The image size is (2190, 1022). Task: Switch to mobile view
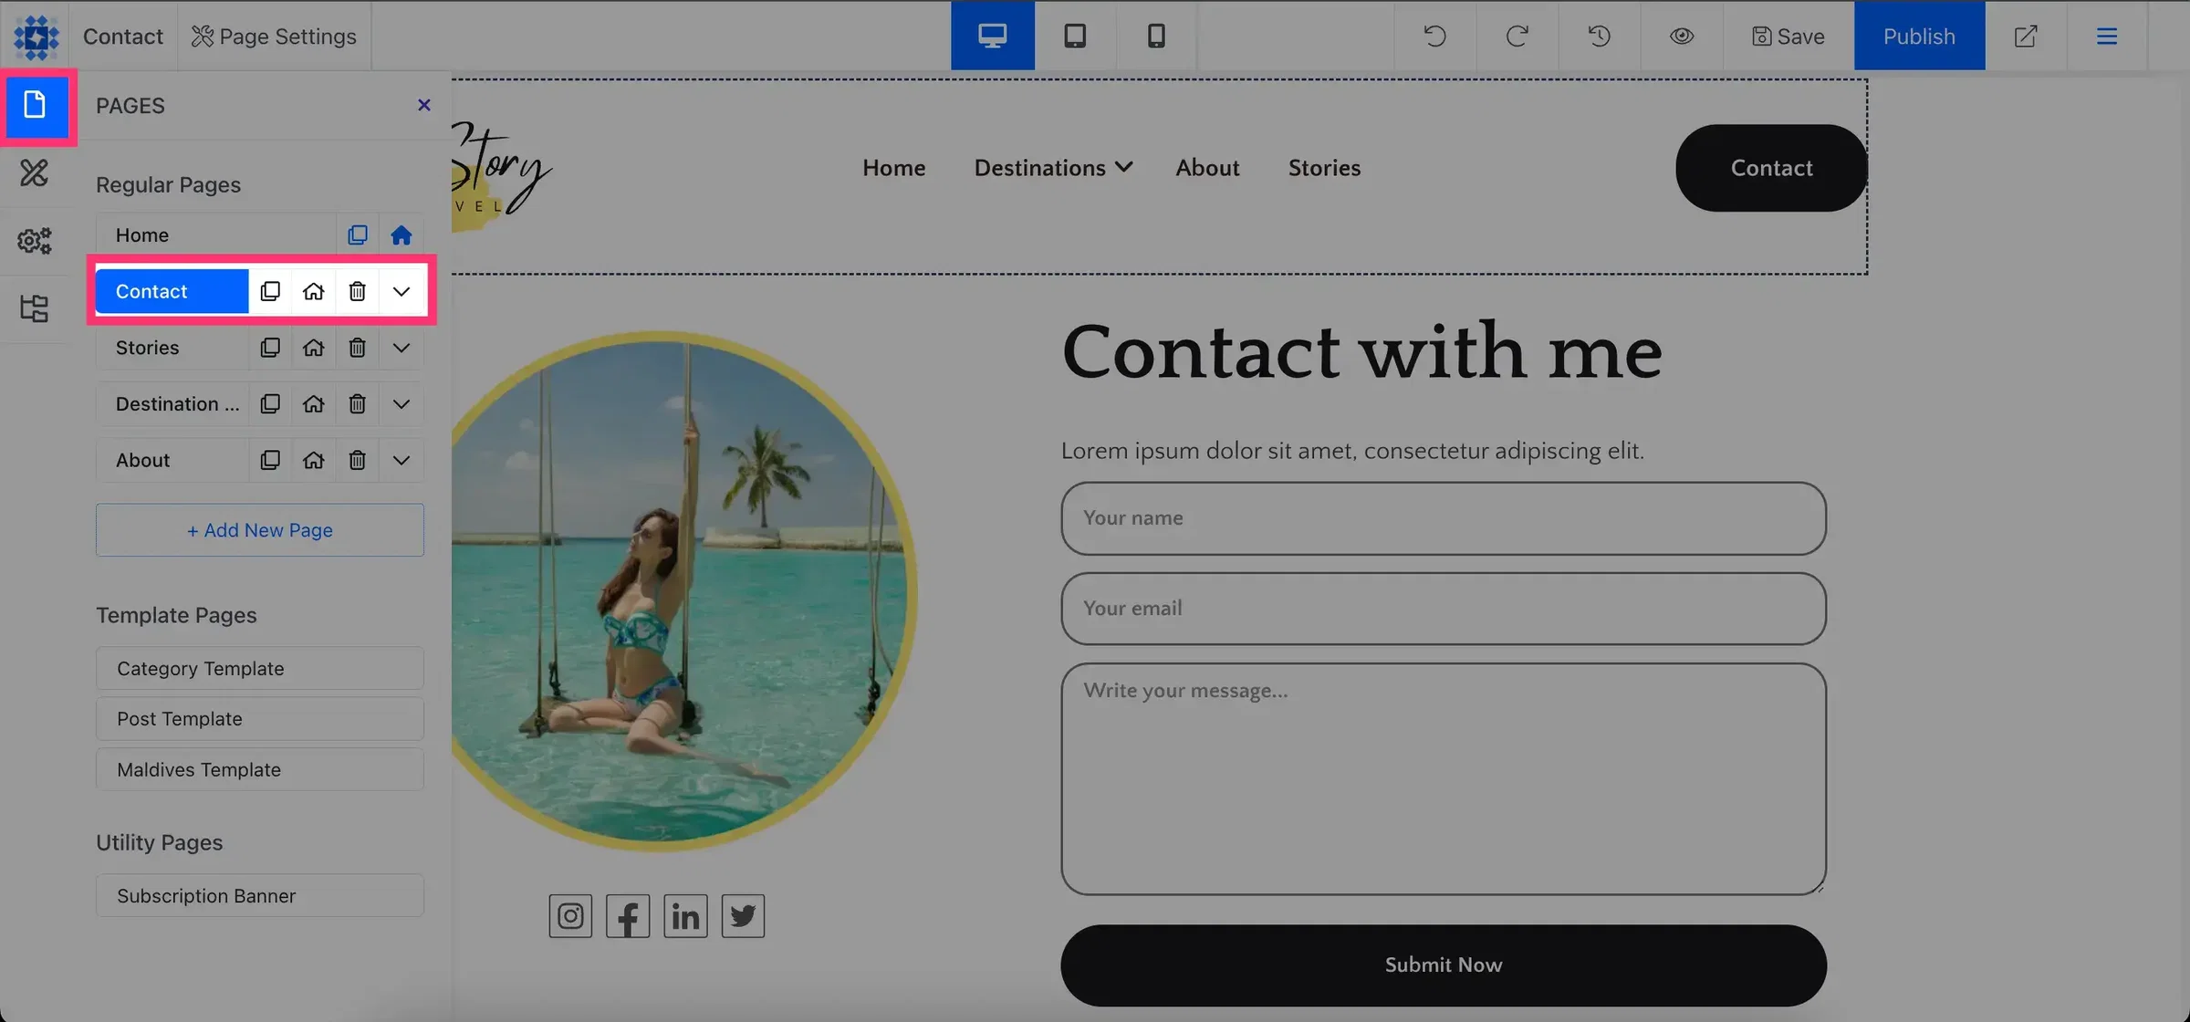click(1155, 36)
